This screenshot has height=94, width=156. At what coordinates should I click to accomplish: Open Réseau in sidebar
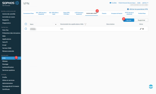[5, 61]
